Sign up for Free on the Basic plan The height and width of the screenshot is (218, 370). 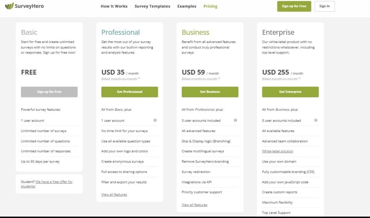point(49,92)
